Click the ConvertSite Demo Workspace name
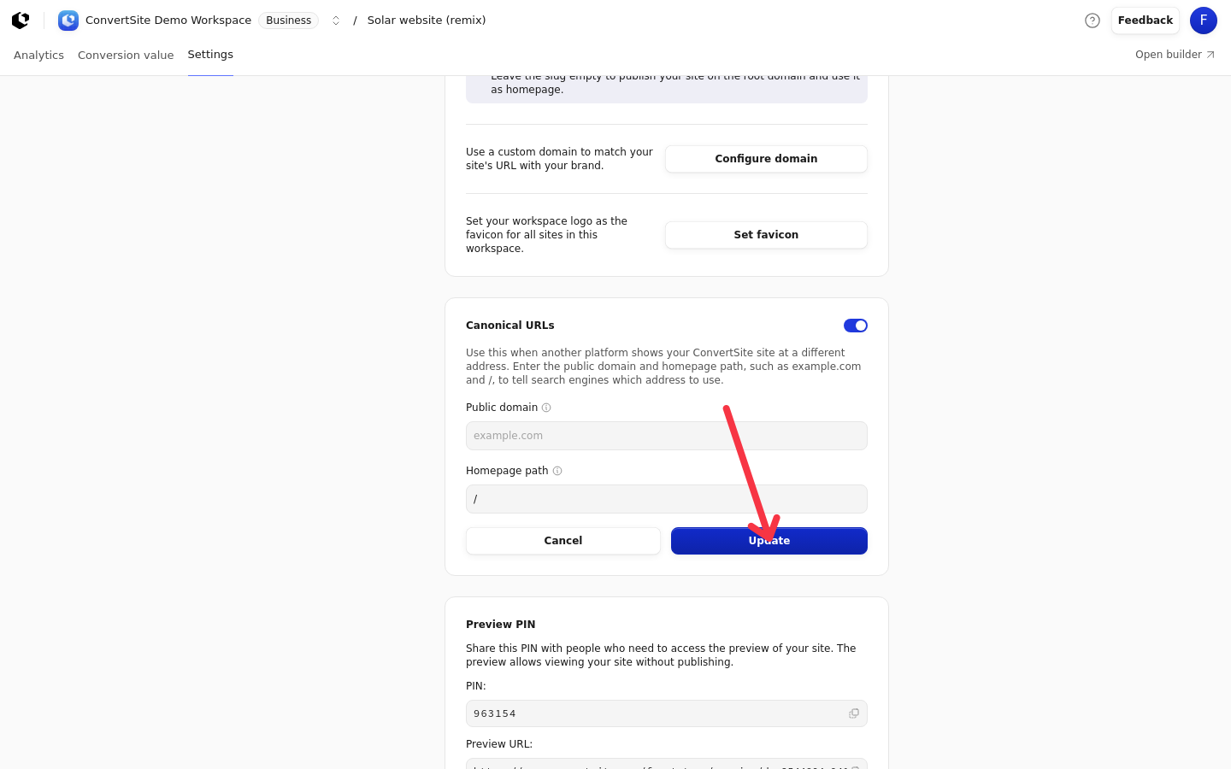Screen dimensions: 1231x769 point(168,21)
